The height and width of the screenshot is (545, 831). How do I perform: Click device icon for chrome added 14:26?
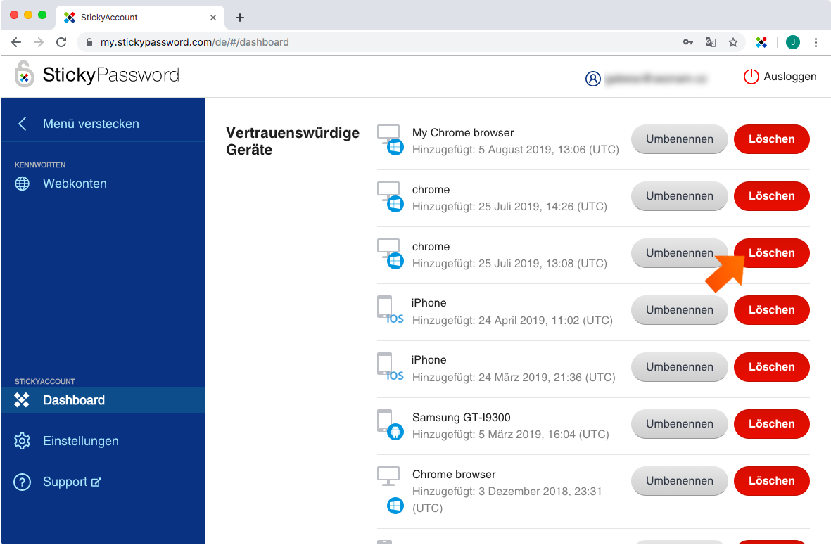click(x=391, y=197)
